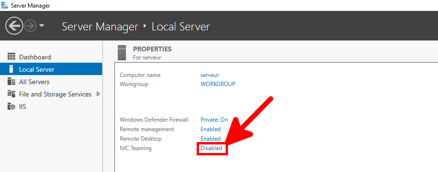Click Server Manager in the breadcrumb header
Image resolution: width=438 pixels, height=172 pixels.
click(100, 27)
